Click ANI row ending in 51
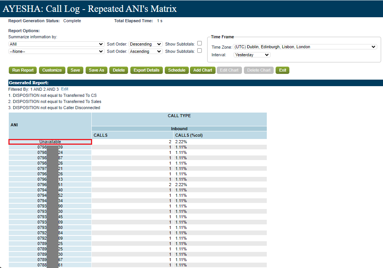383x268 pixels. (x=50, y=185)
